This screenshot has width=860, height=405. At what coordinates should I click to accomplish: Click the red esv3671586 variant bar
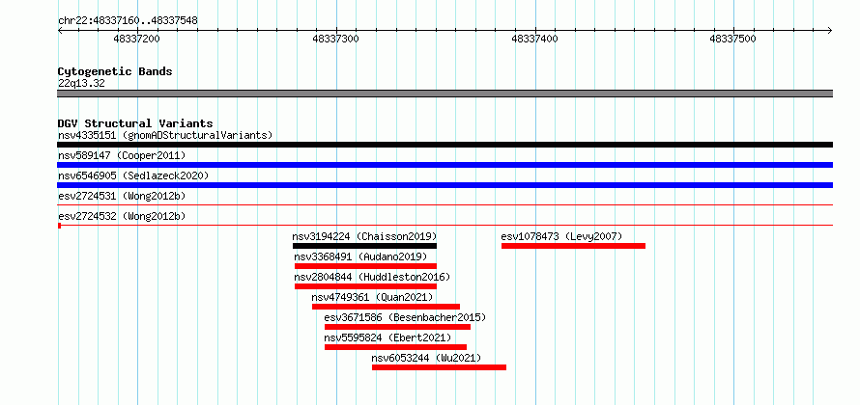pyautogui.click(x=398, y=327)
